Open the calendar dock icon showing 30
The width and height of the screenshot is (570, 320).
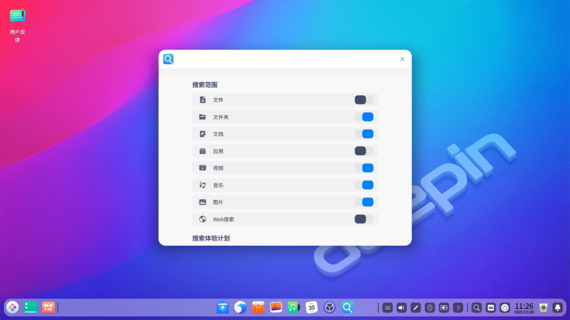click(x=311, y=307)
